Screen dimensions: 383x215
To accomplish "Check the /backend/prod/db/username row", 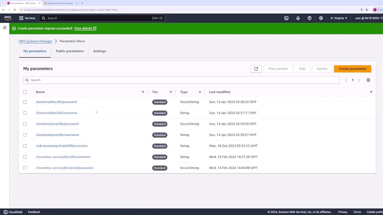I will pos(25,135).
